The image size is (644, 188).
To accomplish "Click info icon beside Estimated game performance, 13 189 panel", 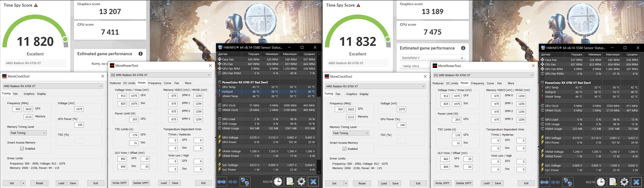I will (463, 48).
